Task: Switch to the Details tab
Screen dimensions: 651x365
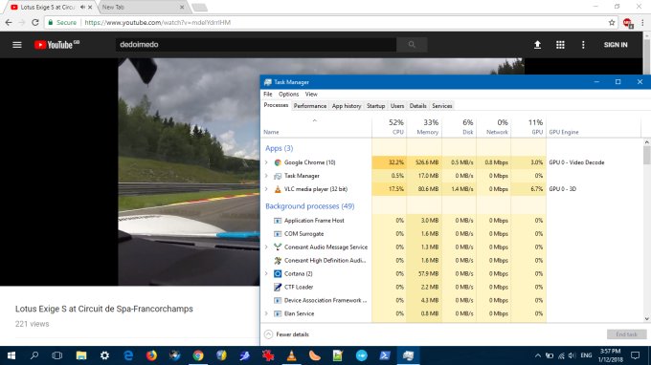Action: click(x=417, y=106)
